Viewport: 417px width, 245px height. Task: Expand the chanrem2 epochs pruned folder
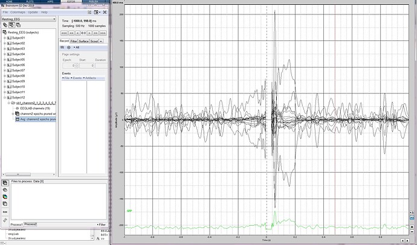(13, 114)
